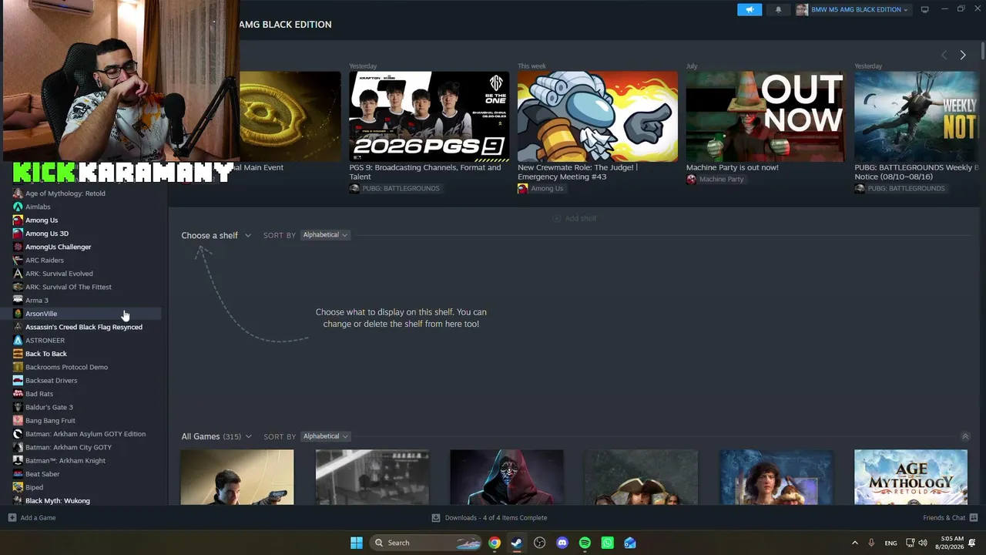This screenshot has width=986, height=555.
Task: Click the volume speaker tray icon
Action: coord(923,543)
